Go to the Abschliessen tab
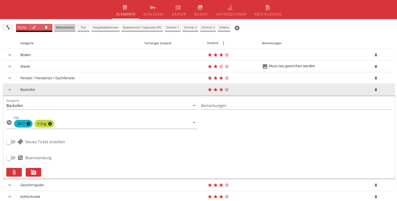This screenshot has height=201, width=397. coord(268,10)
